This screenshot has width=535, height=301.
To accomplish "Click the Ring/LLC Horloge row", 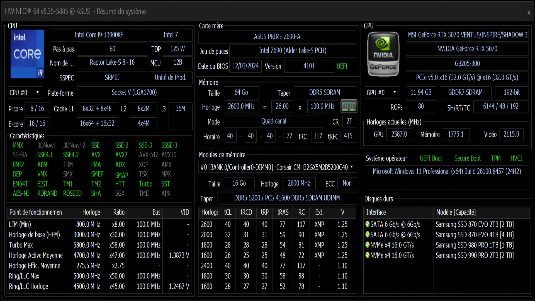I will click(x=99, y=286).
